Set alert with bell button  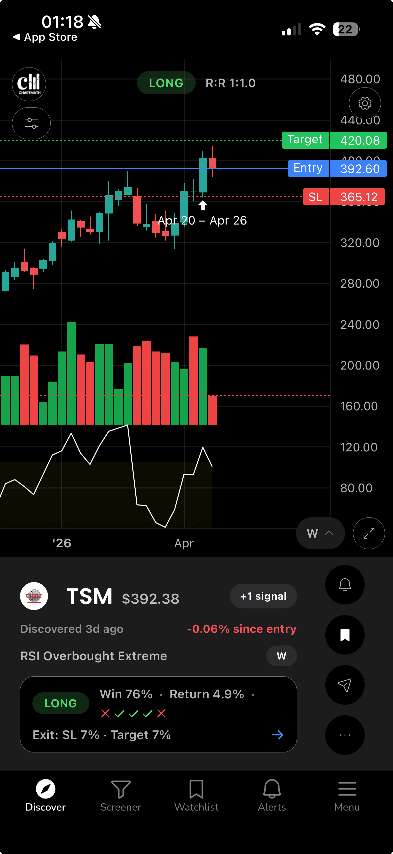pyautogui.click(x=345, y=585)
